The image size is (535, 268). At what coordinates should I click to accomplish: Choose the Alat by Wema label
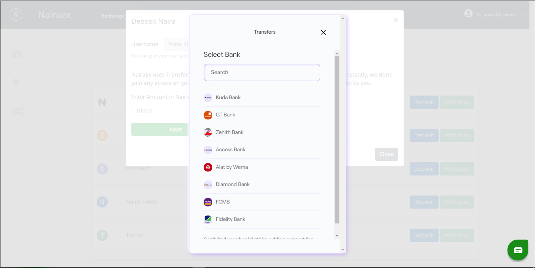pos(232,167)
